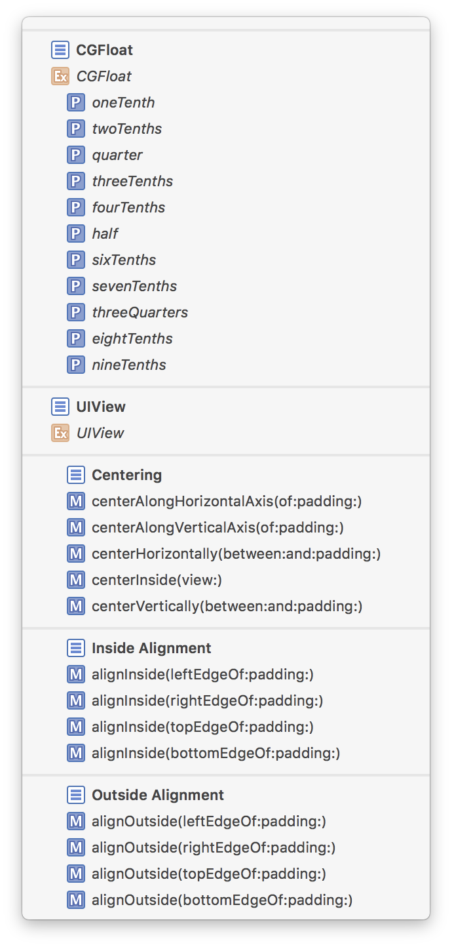The width and height of the screenshot is (452, 947).
Task: Click the extension icon next to CGFloat
Action: (x=60, y=76)
